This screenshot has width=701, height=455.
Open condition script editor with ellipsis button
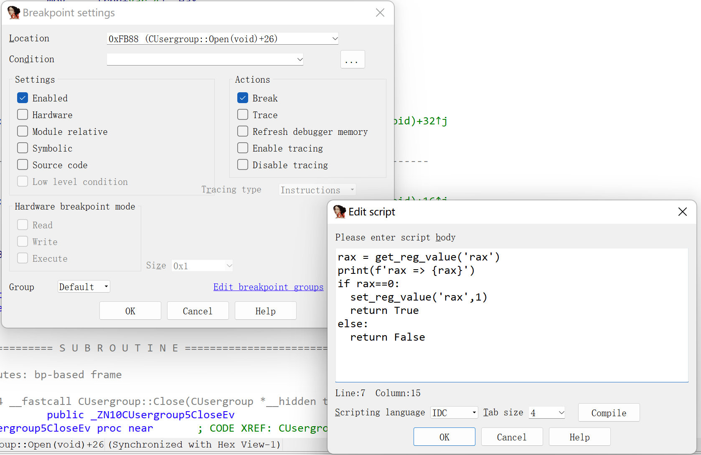coord(353,59)
